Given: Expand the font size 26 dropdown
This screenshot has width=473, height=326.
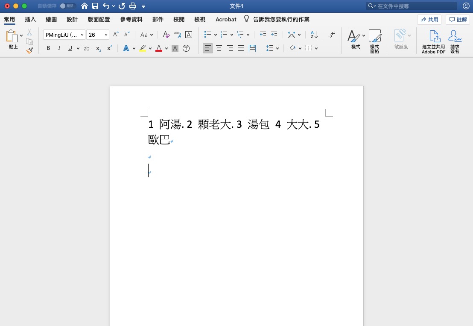Looking at the screenshot, I should click(x=106, y=35).
